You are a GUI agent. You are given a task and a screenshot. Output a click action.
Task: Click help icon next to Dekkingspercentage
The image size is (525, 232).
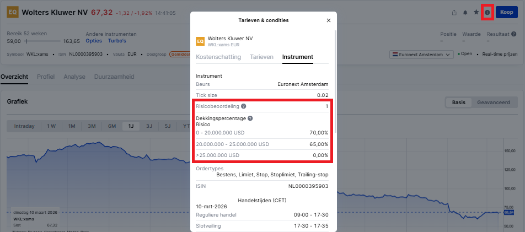(250, 118)
